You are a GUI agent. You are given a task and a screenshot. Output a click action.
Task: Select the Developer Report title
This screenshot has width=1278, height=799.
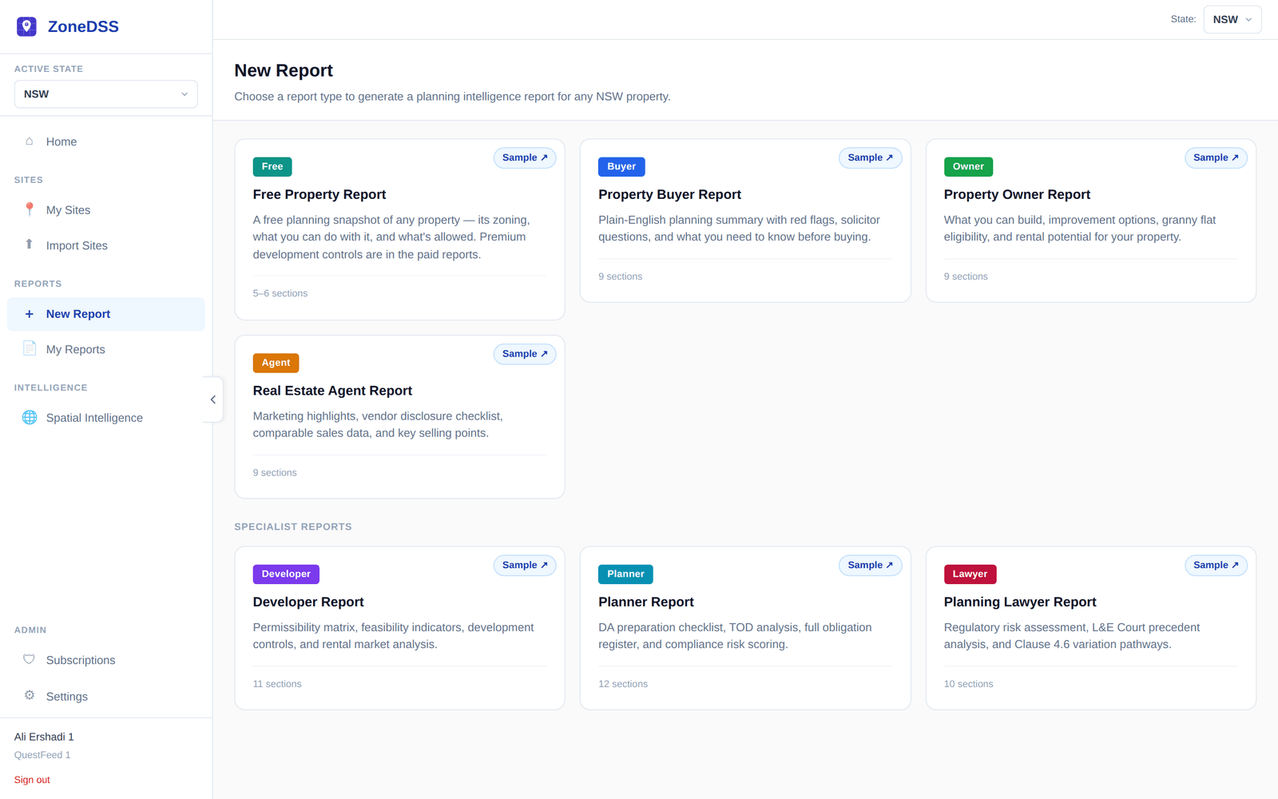coord(308,602)
